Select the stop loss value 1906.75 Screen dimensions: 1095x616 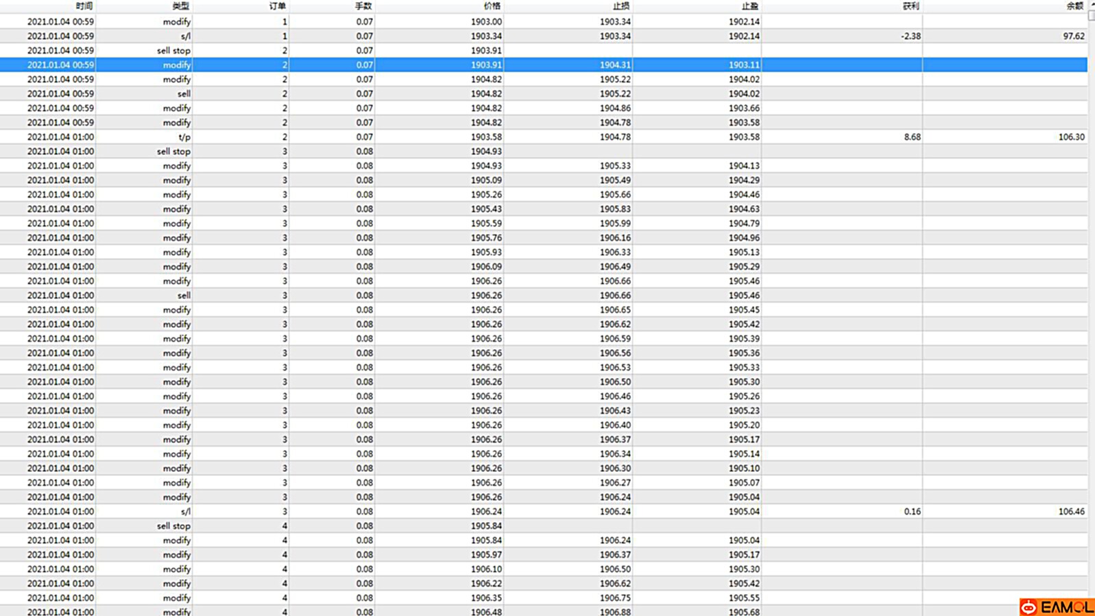(x=615, y=598)
